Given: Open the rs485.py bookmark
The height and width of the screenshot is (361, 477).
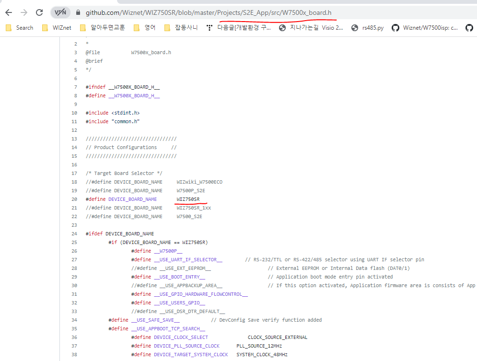Looking at the screenshot, I should [x=368, y=28].
